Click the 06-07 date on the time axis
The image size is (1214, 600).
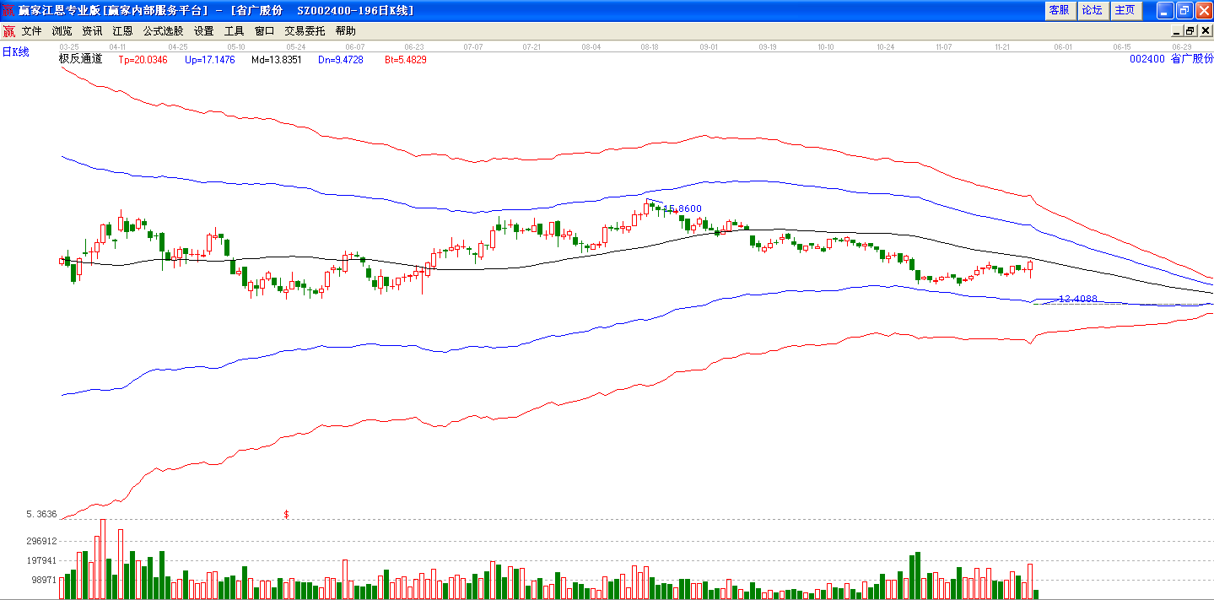click(355, 47)
